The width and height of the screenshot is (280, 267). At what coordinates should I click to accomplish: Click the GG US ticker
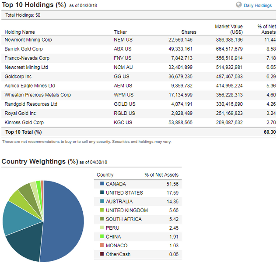coord(122,76)
